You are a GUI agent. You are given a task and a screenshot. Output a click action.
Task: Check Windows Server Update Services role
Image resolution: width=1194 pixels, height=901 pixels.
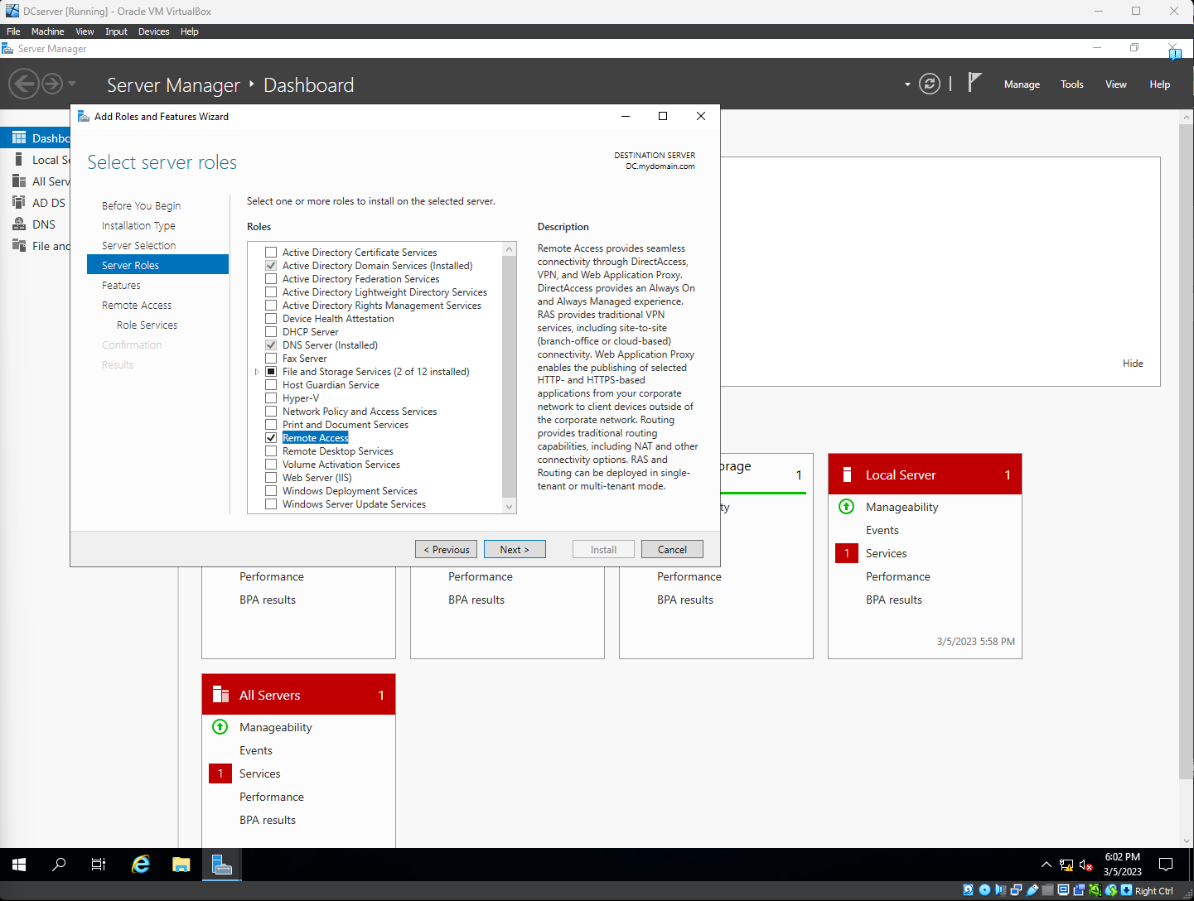point(271,503)
